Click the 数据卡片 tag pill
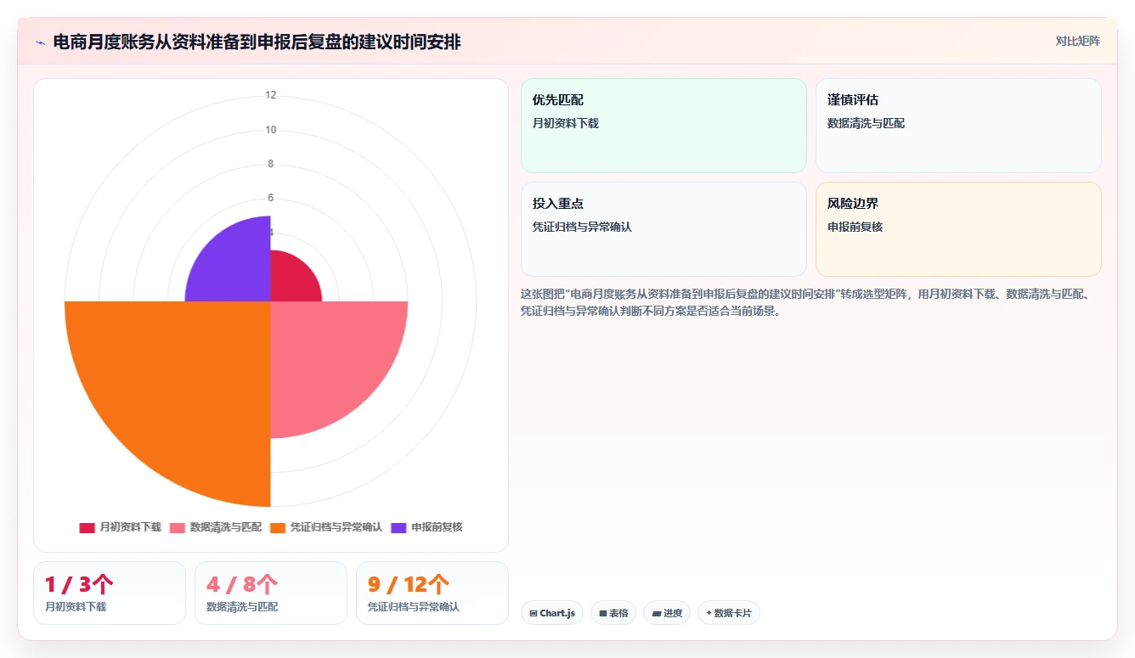 (x=729, y=613)
